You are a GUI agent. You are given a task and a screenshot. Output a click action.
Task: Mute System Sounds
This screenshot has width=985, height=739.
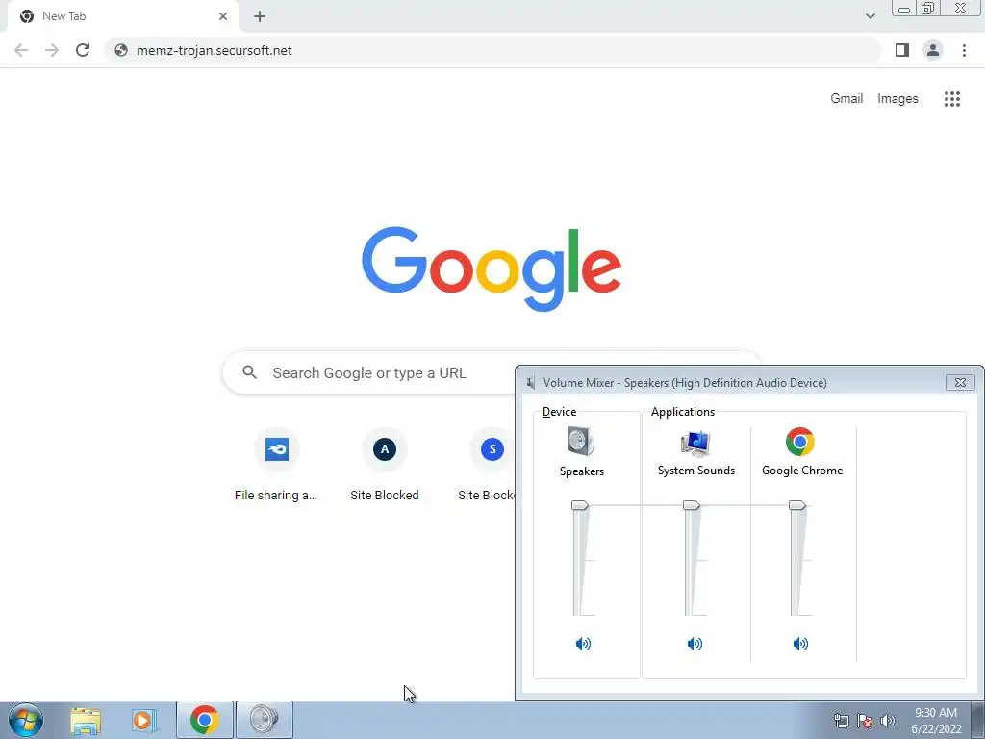(695, 644)
